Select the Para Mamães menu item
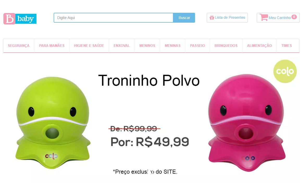Viewport: 306px width, 189px height. [52, 46]
